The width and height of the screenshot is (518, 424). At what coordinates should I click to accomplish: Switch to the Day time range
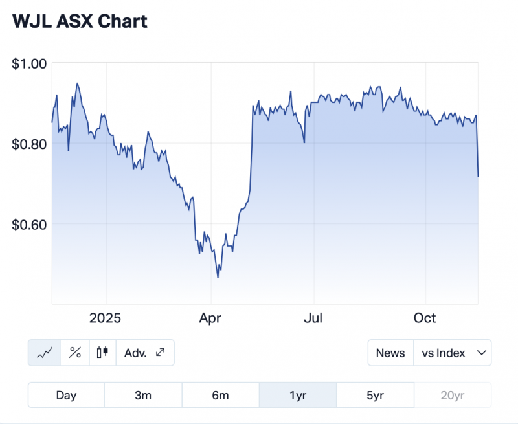[x=66, y=395]
